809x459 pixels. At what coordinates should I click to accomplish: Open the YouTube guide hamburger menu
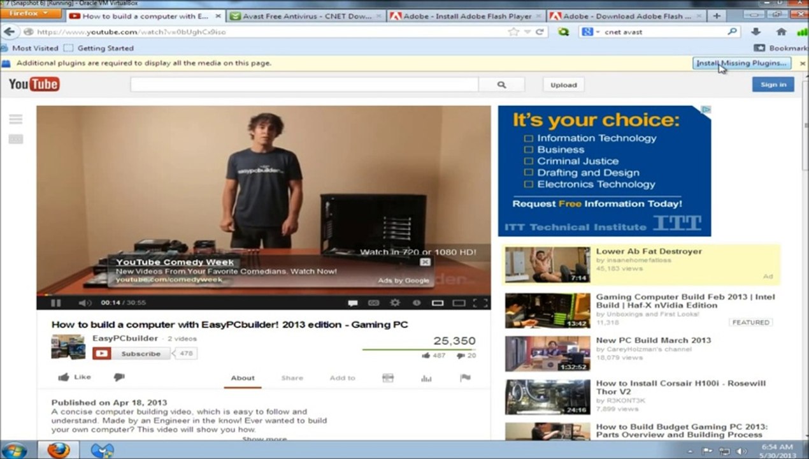coord(16,119)
